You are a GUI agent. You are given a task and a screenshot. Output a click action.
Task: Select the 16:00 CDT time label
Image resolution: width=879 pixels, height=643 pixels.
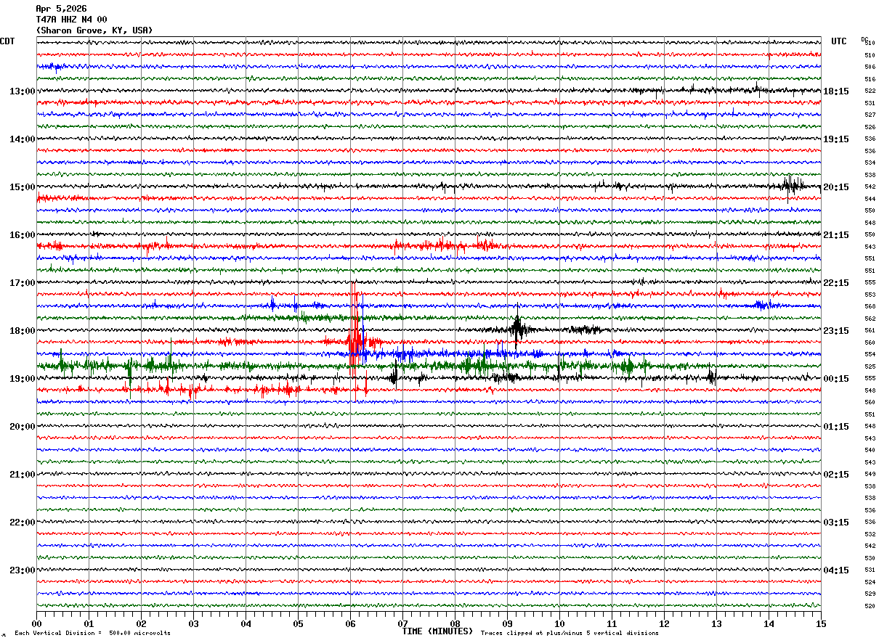[22, 235]
